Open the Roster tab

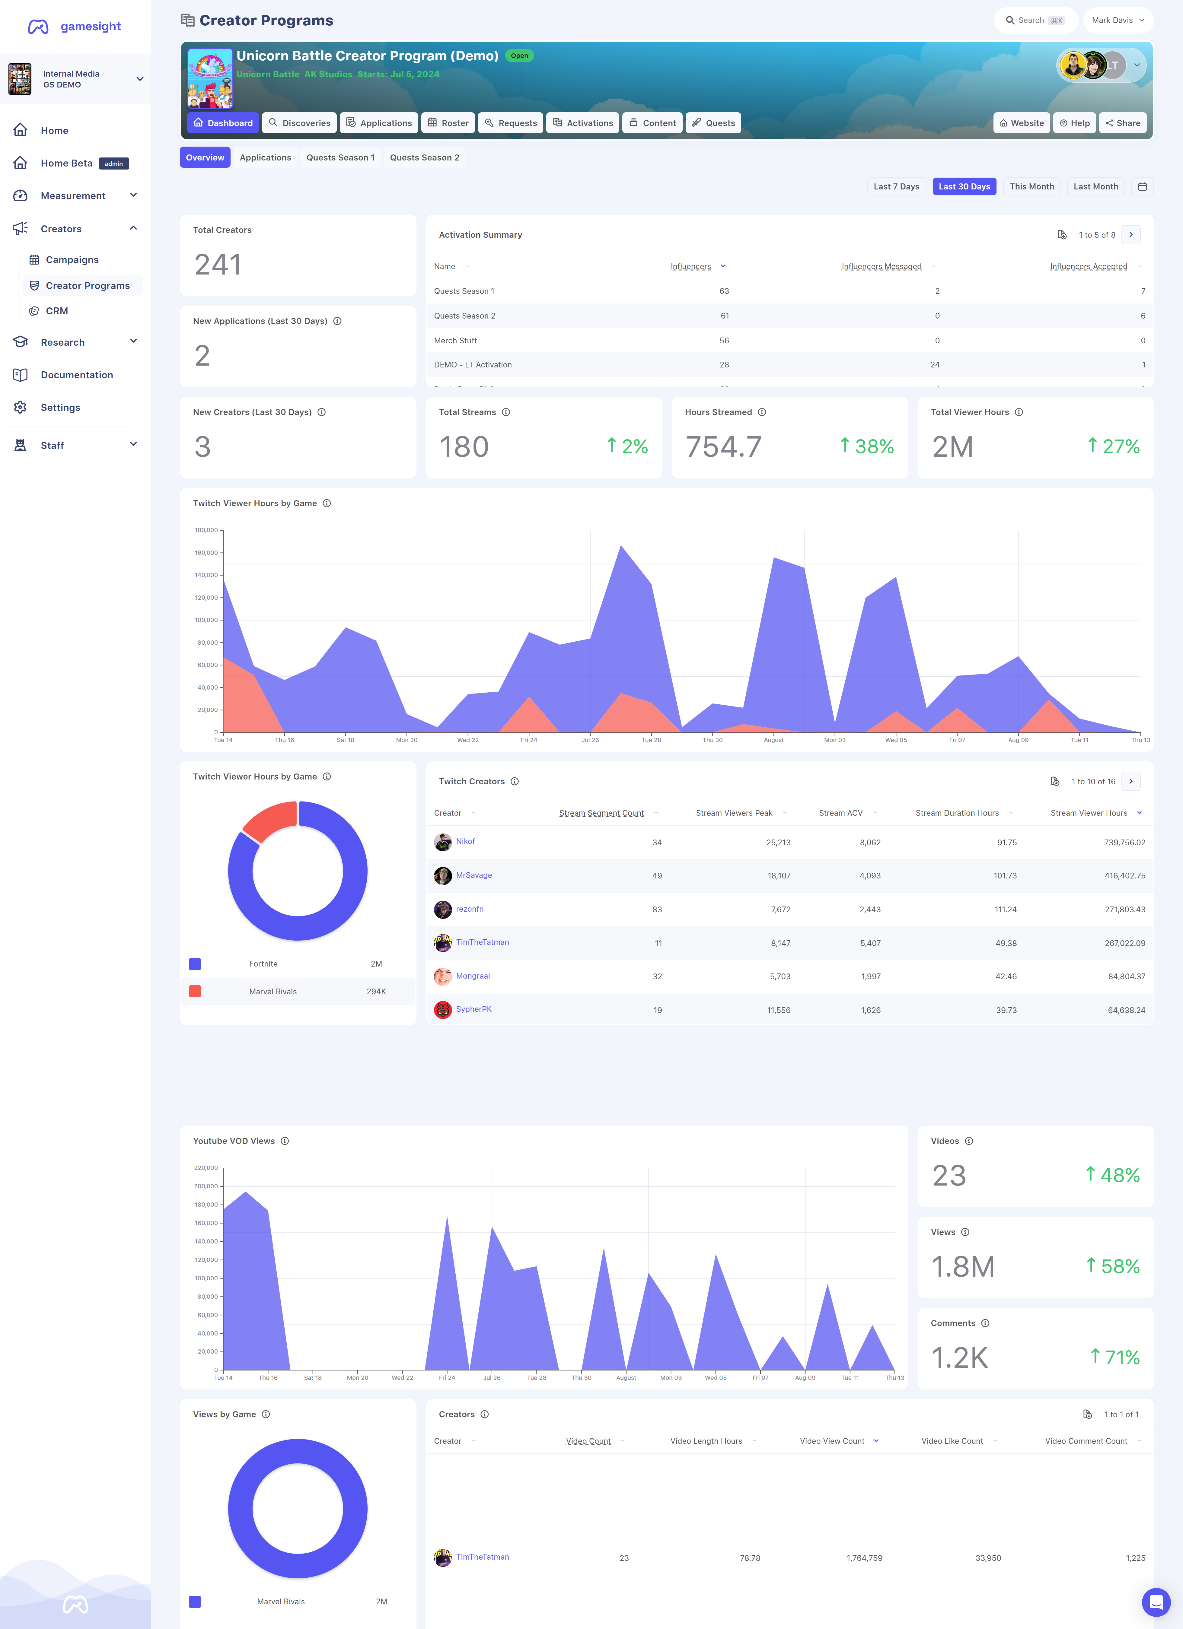[448, 123]
